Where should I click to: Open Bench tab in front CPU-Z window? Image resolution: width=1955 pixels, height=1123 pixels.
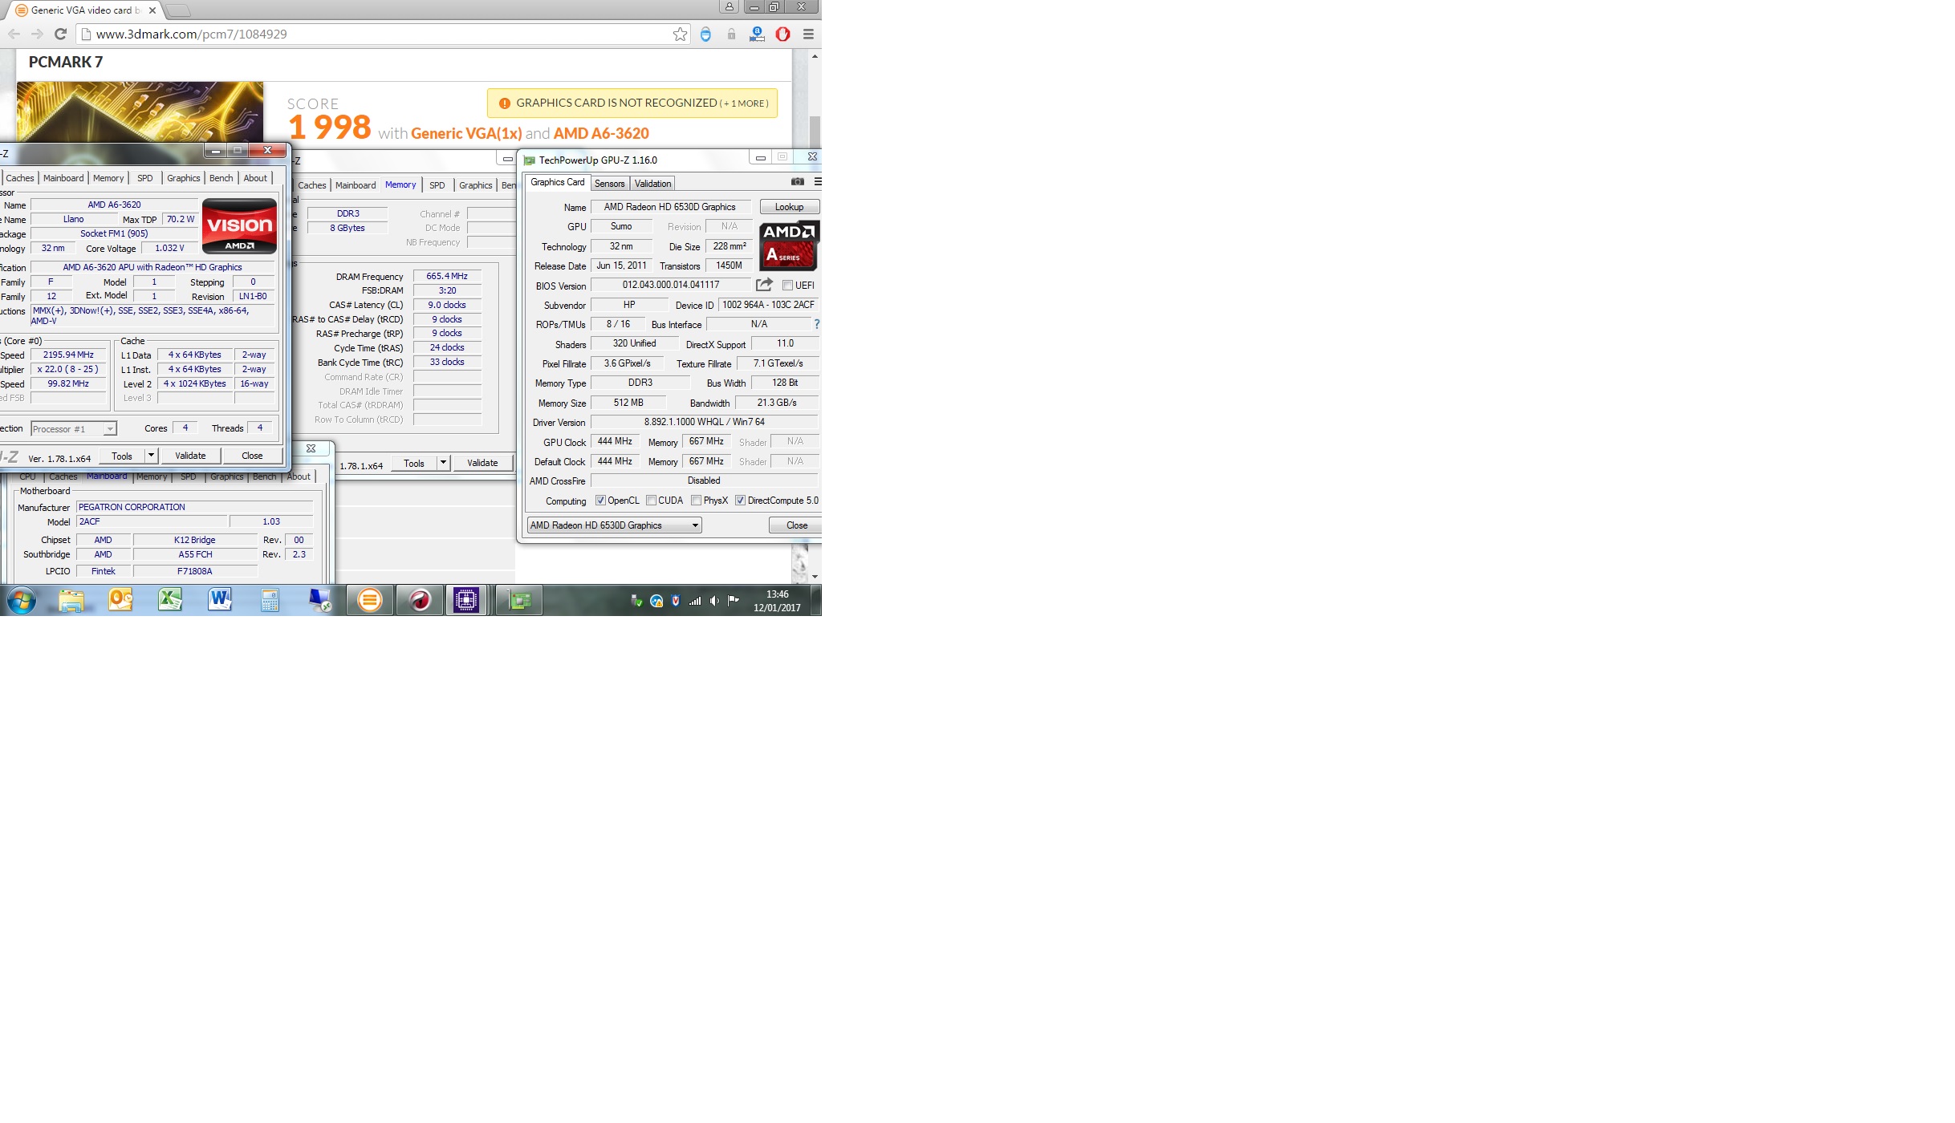click(x=222, y=178)
